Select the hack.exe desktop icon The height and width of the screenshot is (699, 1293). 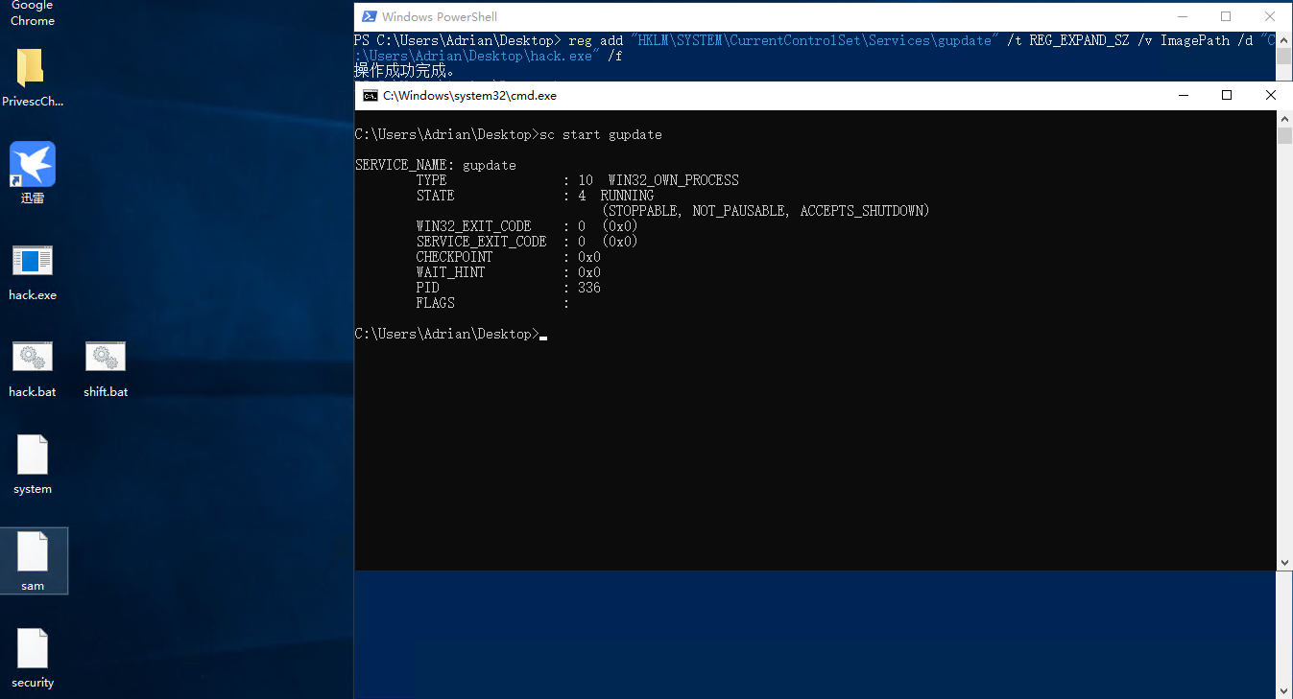pos(33,261)
